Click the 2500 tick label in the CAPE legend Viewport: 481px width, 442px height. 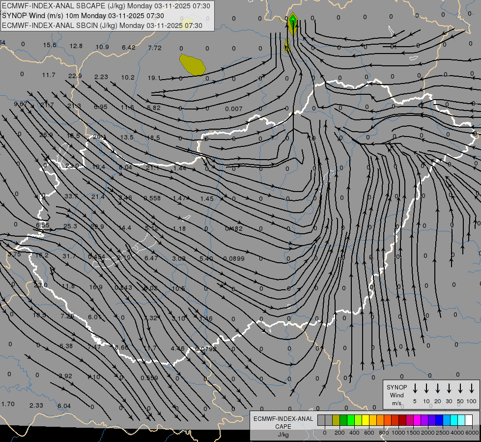(x=442, y=433)
